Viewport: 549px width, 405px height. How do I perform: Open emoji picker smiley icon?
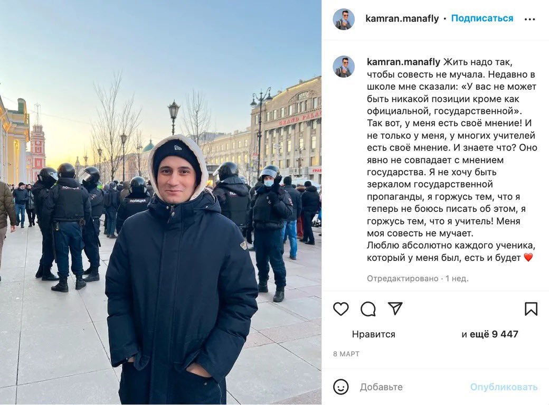pyautogui.click(x=340, y=387)
